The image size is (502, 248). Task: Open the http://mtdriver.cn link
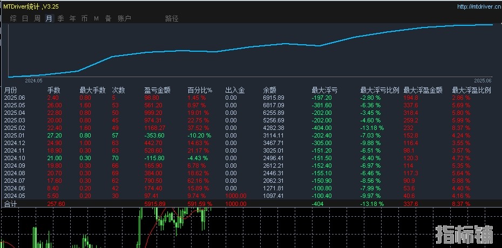click(x=478, y=6)
